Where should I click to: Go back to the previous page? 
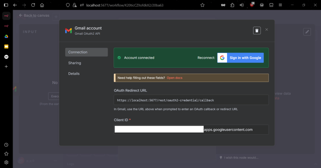point(15,5)
